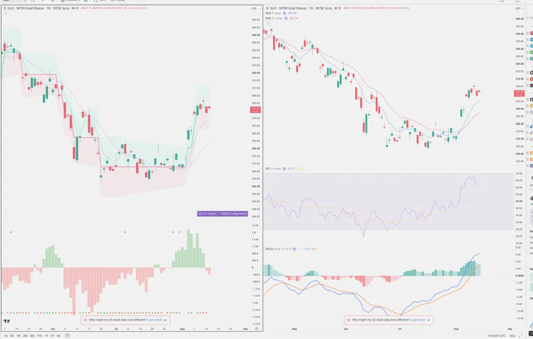Close the right chart data notice banner
The image size is (533, 339).
[x=429, y=320]
